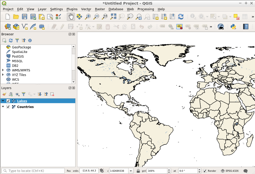Refresh the Browser panel
The width and height of the screenshot is (255, 174).
click(x=11, y=40)
